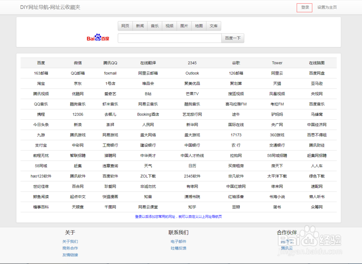Open the 在线翻译 link
Image resolution: width=362 pixels, height=264 pixels.
[x=148, y=63]
